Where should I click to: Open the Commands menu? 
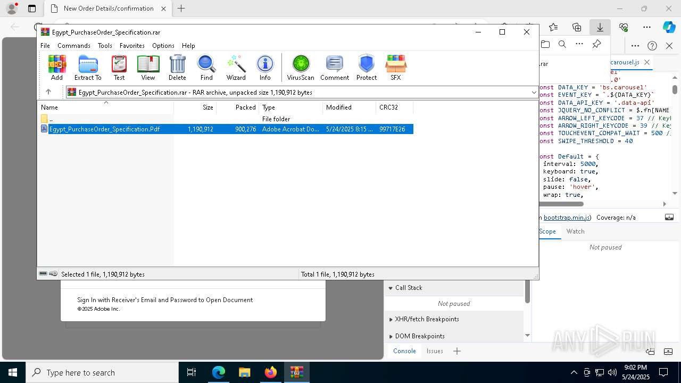coord(74,46)
